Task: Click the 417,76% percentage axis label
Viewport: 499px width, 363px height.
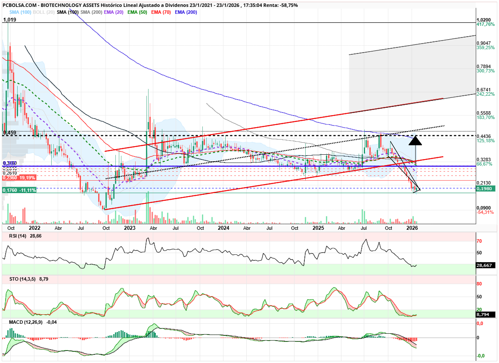Action: coord(486,24)
